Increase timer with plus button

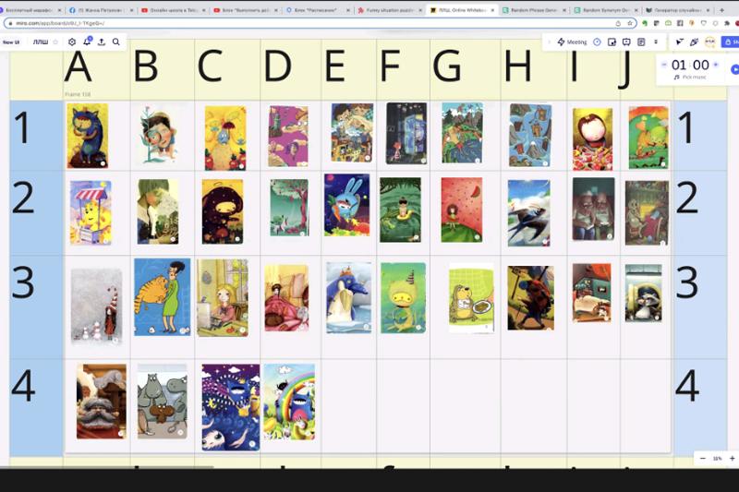click(x=716, y=65)
